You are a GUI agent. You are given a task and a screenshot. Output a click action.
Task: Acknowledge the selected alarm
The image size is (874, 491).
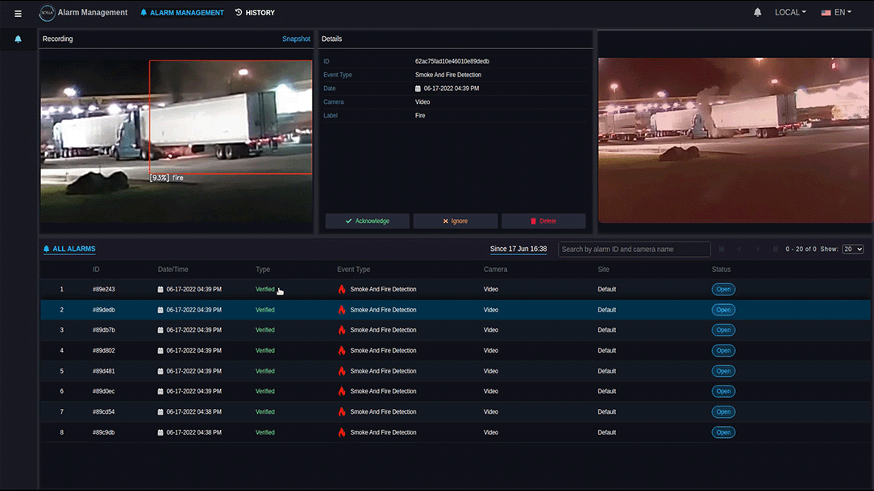[367, 221]
